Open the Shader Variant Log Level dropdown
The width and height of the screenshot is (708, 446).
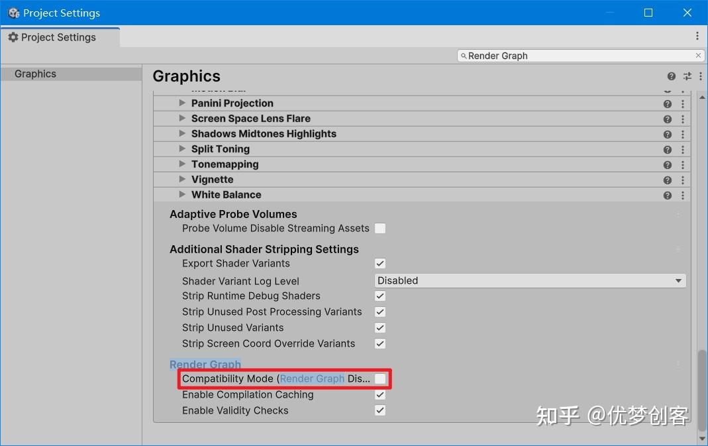coord(529,280)
